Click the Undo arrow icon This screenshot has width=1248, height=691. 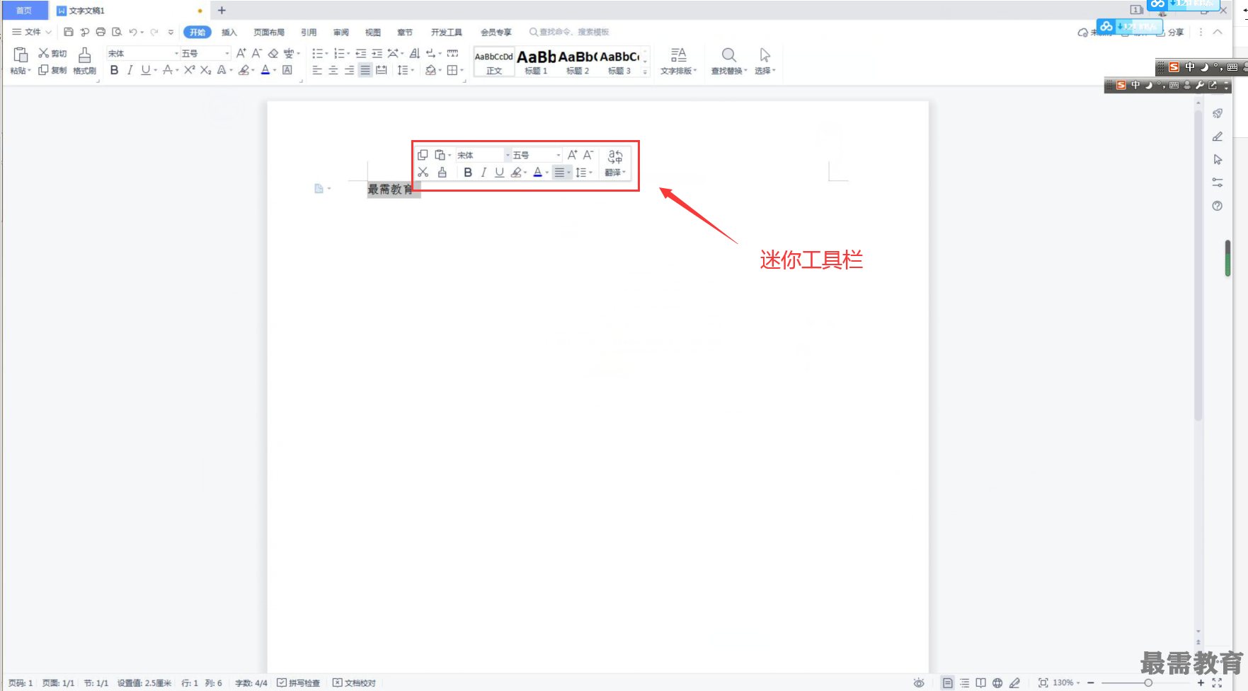click(132, 32)
